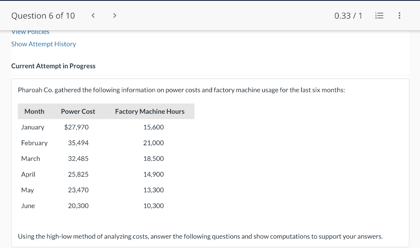Select June power cost '20,300'
420x248 pixels.
click(78, 206)
